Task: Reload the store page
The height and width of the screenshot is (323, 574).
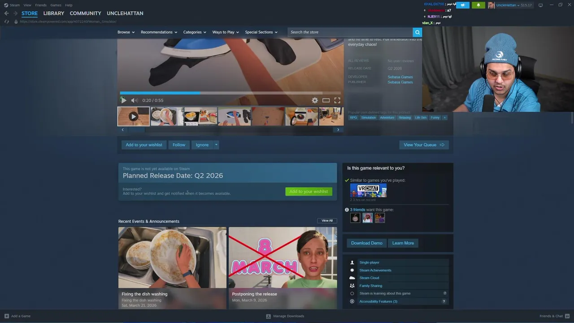Action: [x=6, y=22]
